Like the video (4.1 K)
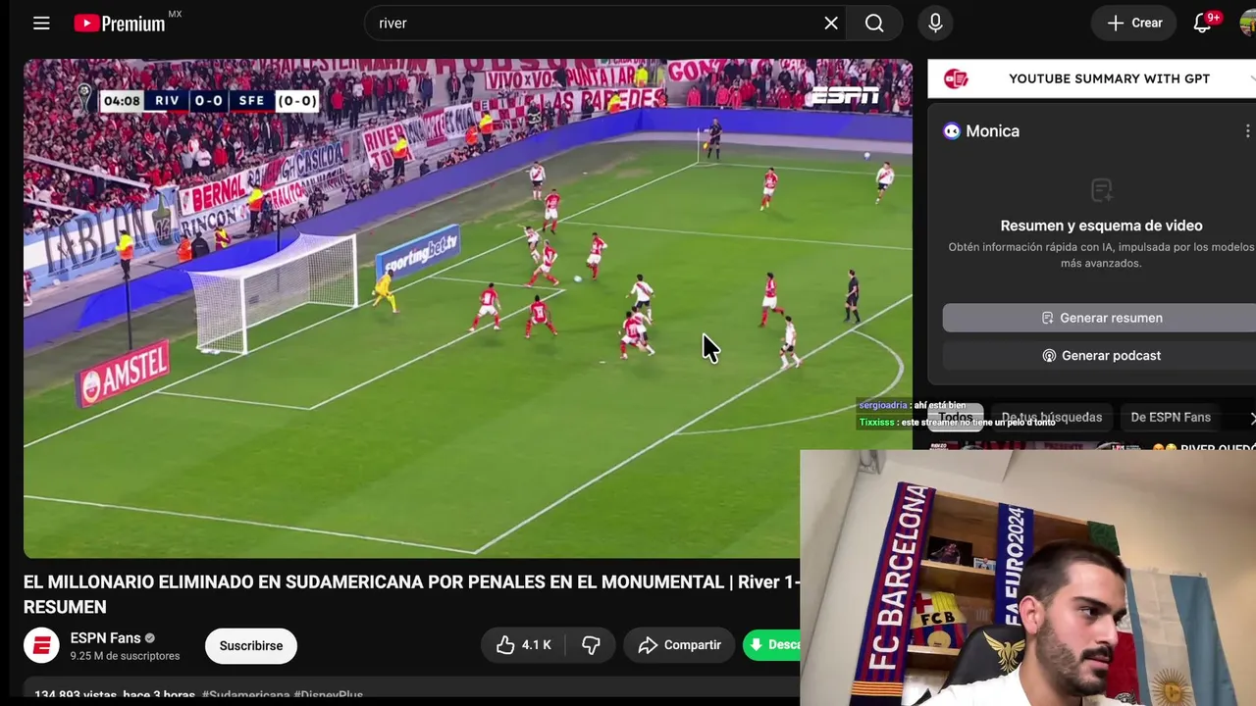Image resolution: width=1256 pixels, height=706 pixels. 523,645
